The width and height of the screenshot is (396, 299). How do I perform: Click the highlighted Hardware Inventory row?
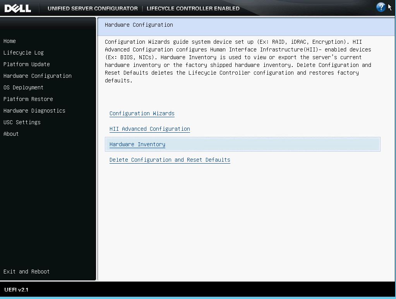coord(243,144)
